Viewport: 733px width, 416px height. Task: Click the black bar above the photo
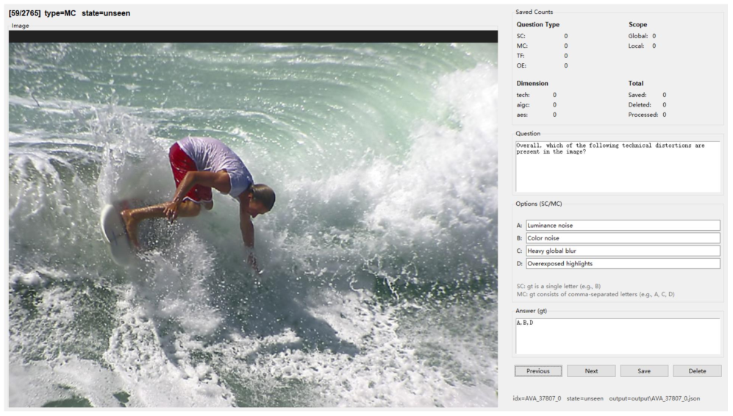click(x=253, y=36)
